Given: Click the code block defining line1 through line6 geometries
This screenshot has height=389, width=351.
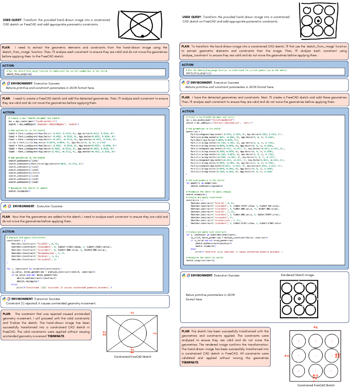Looking at the screenshot, I should pyautogui.click(x=85, y=156).
